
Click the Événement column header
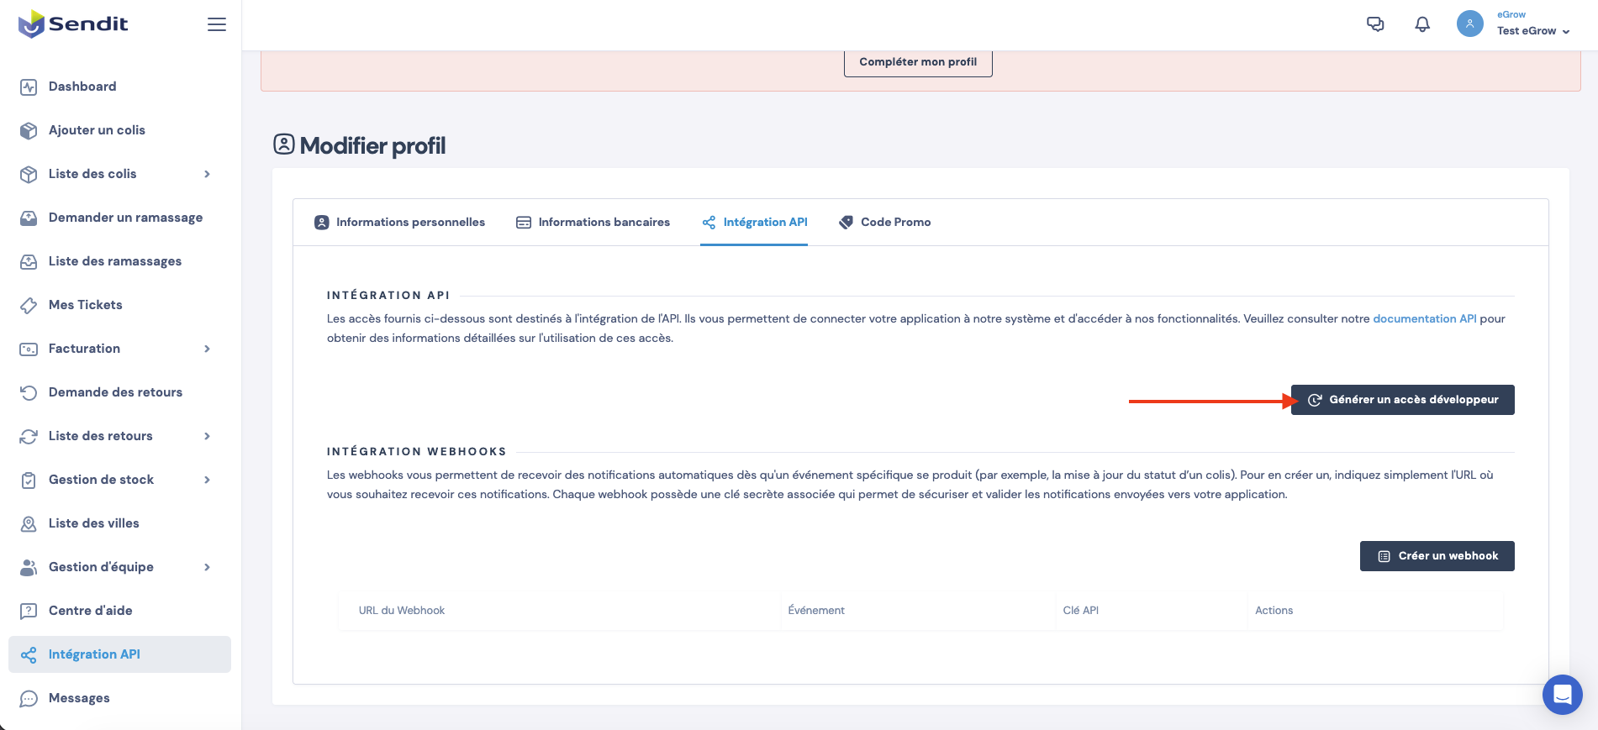(816, 611)
